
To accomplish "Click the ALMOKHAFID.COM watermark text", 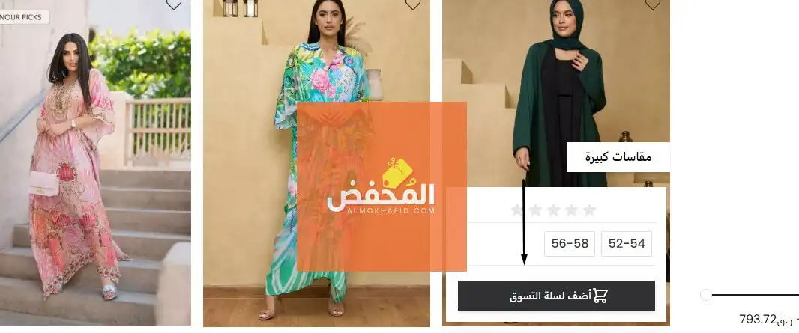I will click(x=391, y=210).
